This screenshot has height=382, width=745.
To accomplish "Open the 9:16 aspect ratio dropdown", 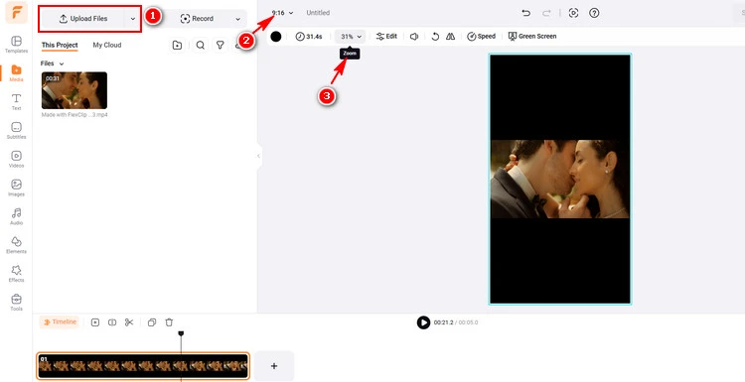I will point(283,13).
